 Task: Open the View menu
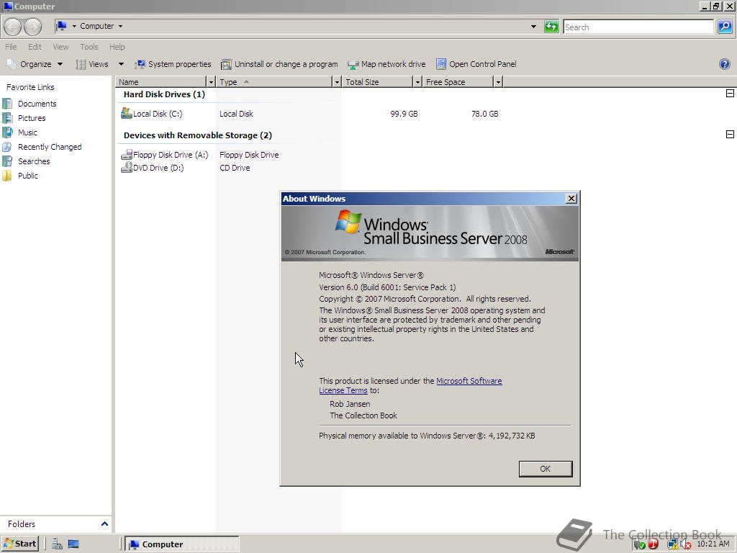click(60, 47)
